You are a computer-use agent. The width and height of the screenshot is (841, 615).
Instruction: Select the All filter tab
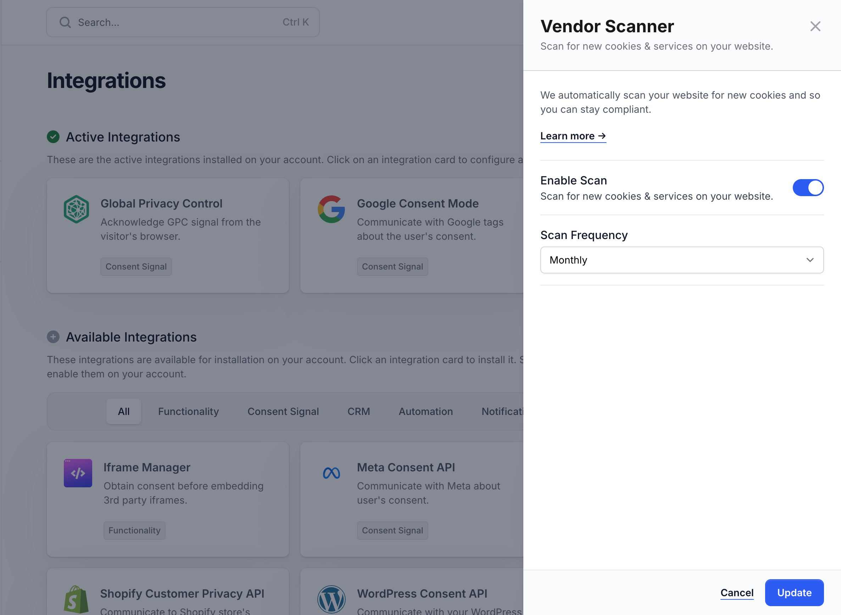[x=123, y=411]
